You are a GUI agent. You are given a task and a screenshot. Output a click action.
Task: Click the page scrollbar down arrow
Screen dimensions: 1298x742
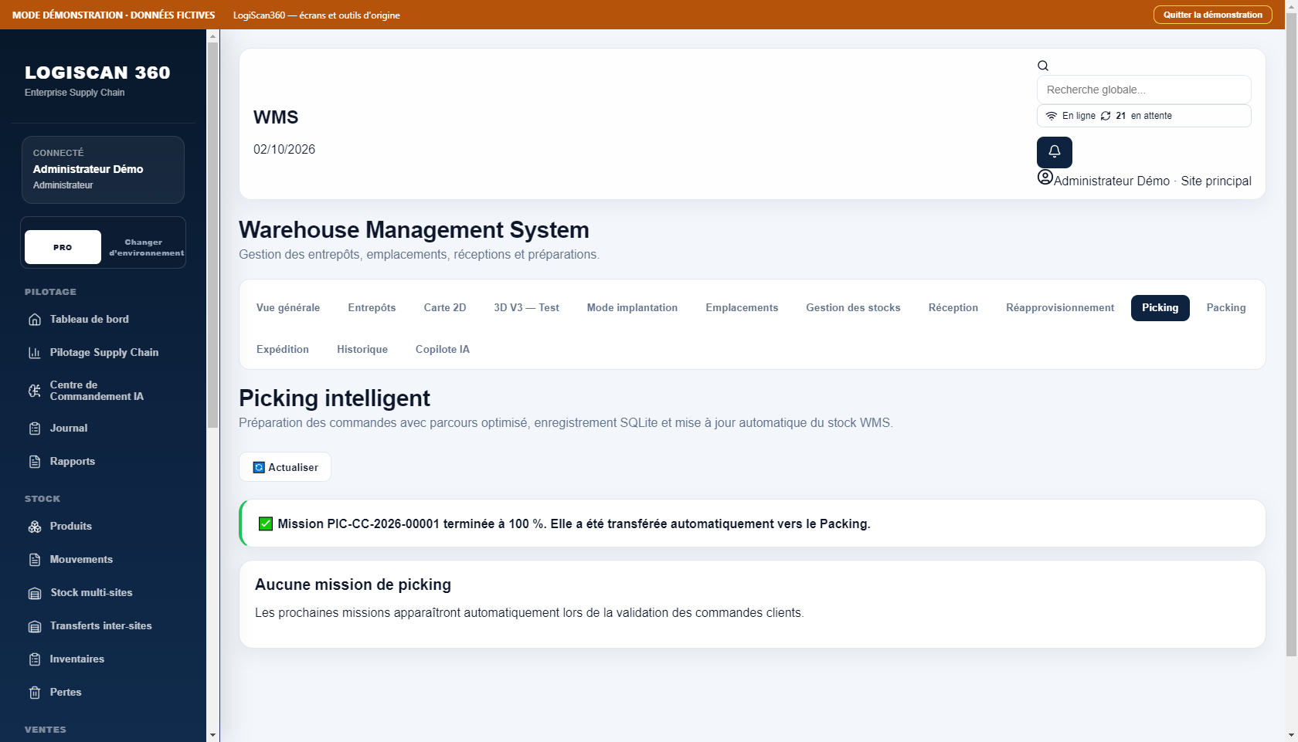point(1291,735)
